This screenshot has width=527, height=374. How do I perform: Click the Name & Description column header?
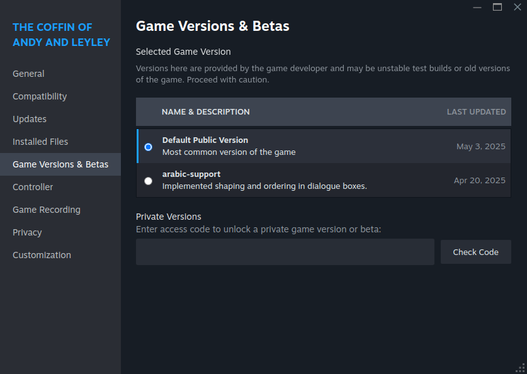tap(205, 112)
